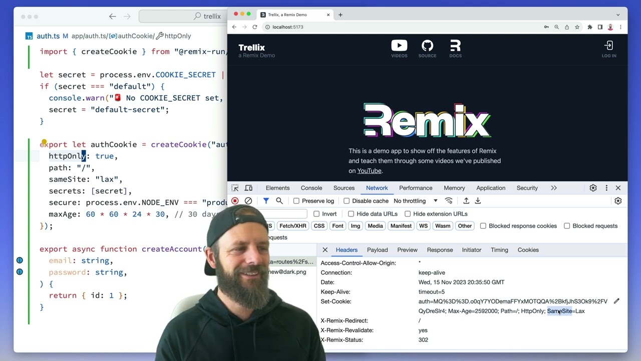Show the Timing tab of the request
This screenshot has width=641, height=361.
(x=499, y=250)
